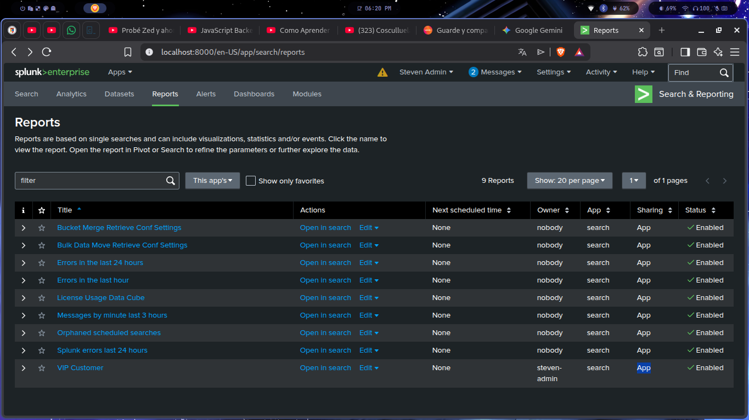Enable Show only favorites checkbox
The height and width of the screenshot is (420, 749).
pos(251,181)
